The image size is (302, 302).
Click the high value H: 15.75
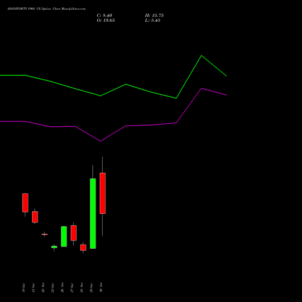154,16
